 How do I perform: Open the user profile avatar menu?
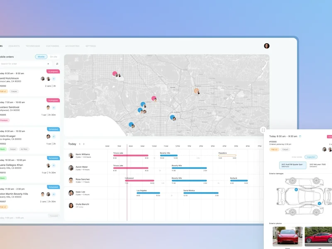click(x=266, y=46)
